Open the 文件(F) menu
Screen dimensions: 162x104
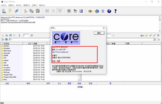(4, 5)
